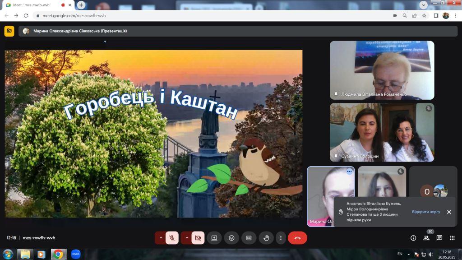Dismiss the raised hands notification
Viewport: 462px width, 260px height.
(449, 212)
